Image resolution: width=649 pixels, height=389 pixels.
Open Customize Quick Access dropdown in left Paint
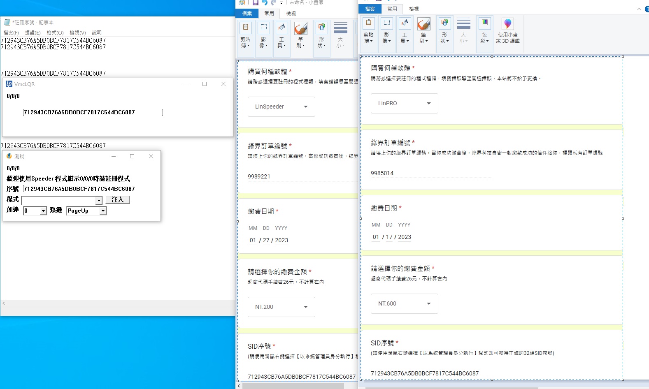coord(281,3)
